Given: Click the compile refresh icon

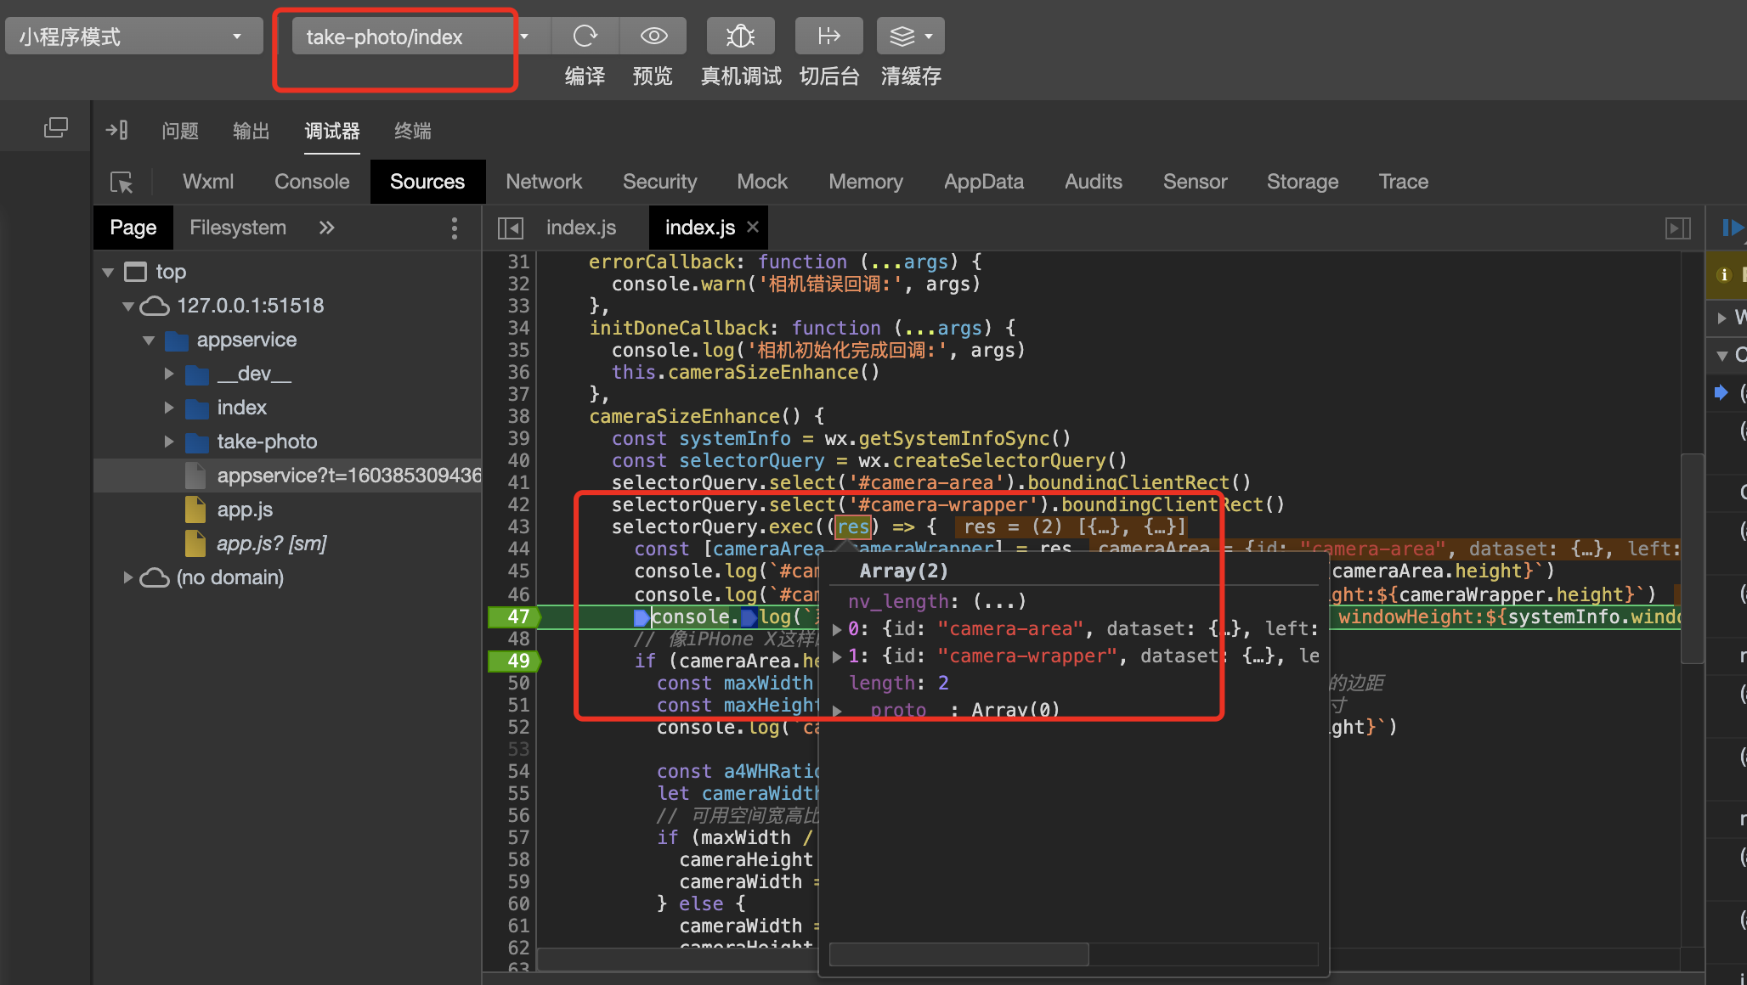Looking at the screenshot, I should pos(585,36).
